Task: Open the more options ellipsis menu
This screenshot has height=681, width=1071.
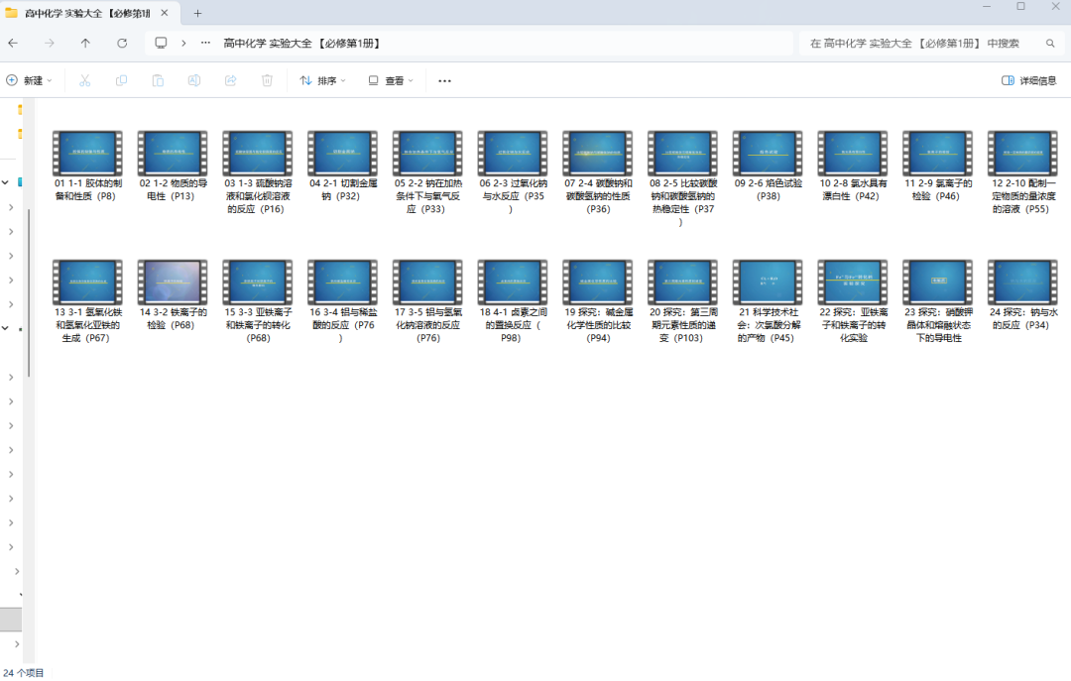Action: [444, 80]
